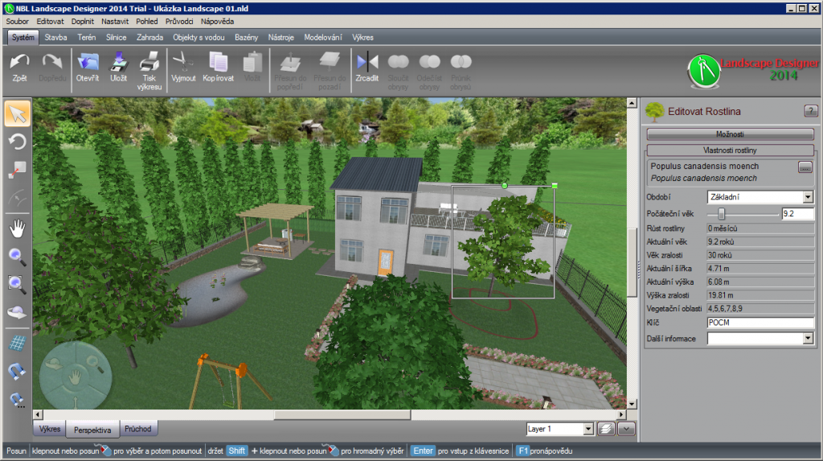823x461 pixels.
Task: Click the Počáteční věk slider handle
Action: 722,214
